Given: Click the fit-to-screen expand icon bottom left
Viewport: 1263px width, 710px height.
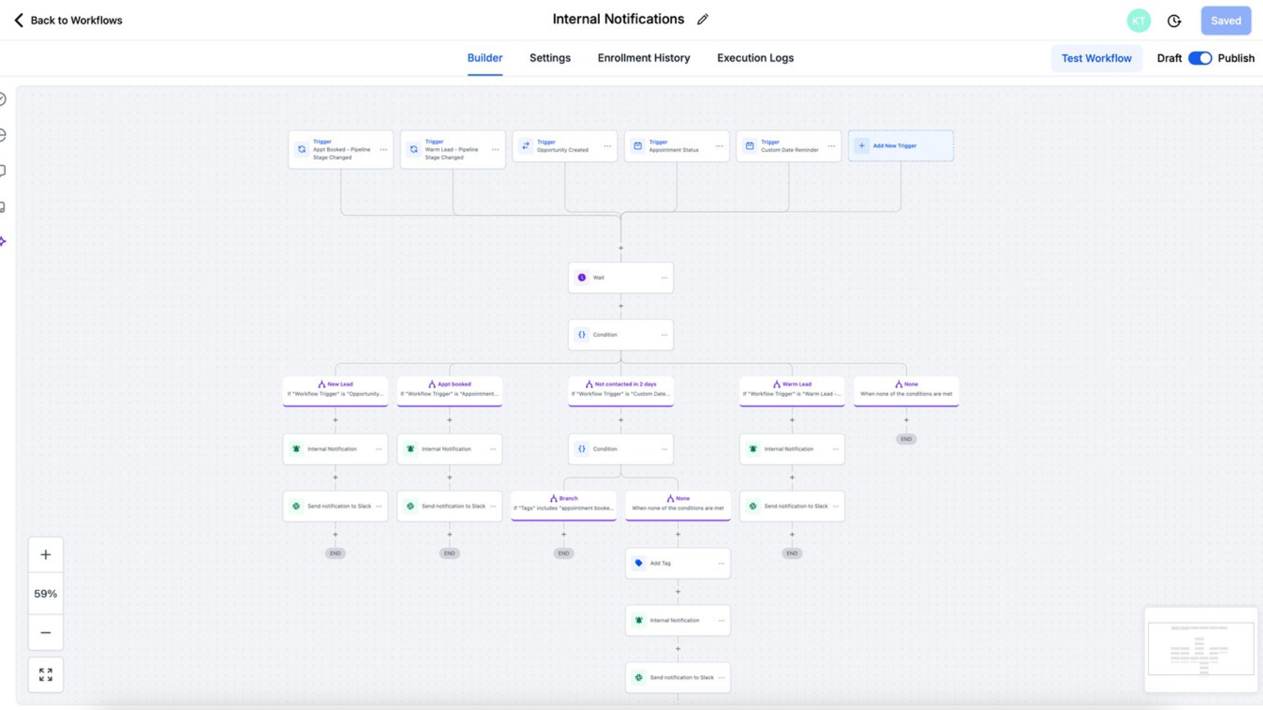Looking at the screenshot, I should pyautogui.click(x=45, y=674).
